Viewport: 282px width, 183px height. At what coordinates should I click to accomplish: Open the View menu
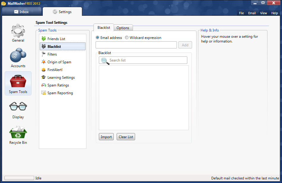[264, 13]
